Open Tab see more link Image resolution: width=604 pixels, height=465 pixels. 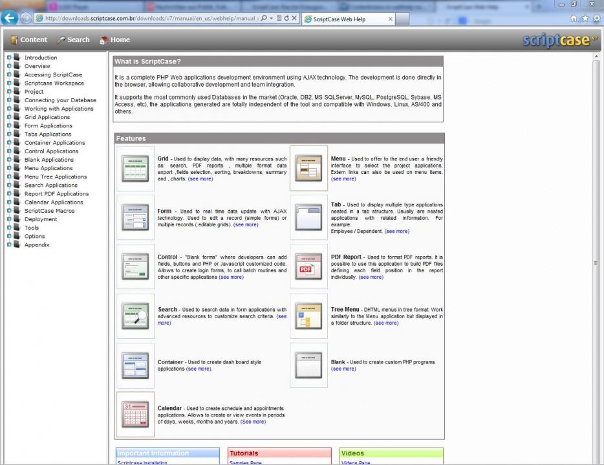[x=397, y=231]
